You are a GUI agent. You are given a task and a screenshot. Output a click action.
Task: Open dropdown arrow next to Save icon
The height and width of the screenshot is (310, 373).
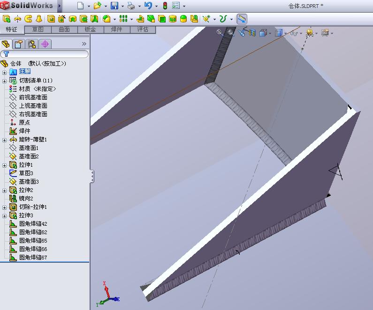(122, 6)
